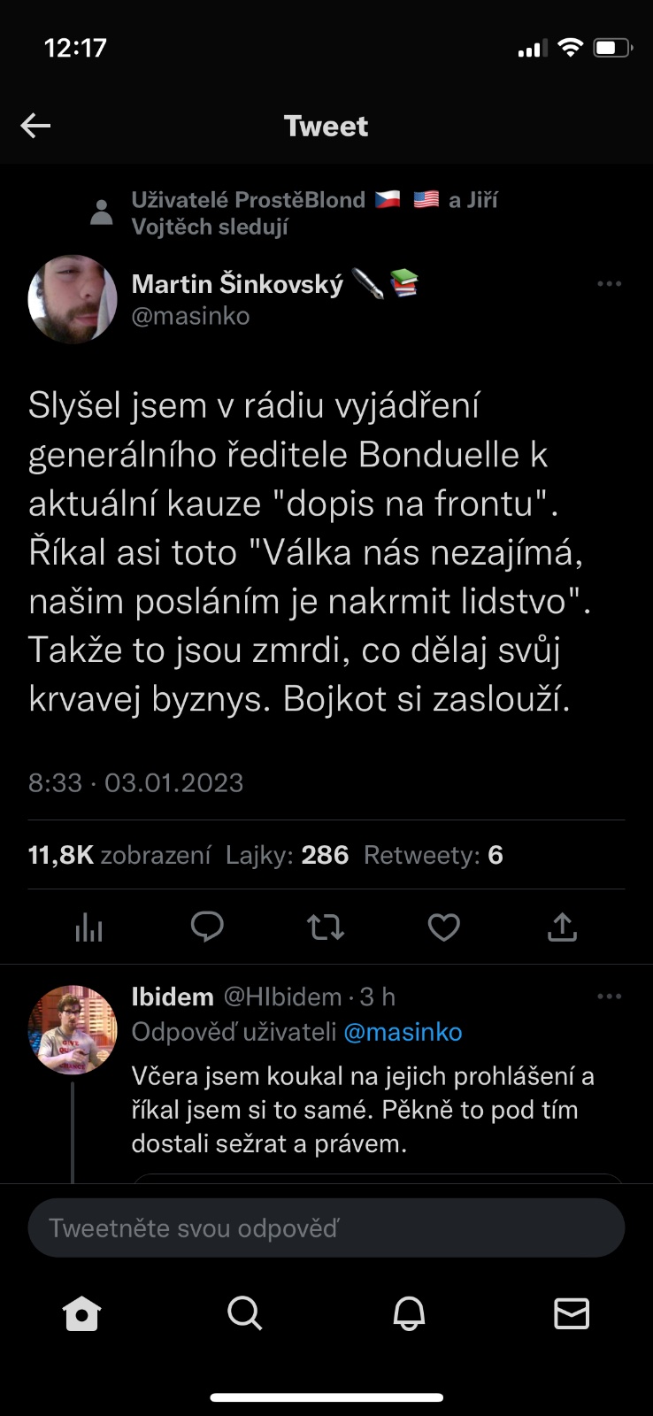The width and height of the screenshot is (653, 1416).
Task: Open Martin Šinkovský's profile name
Action: [x=237, y=284]
